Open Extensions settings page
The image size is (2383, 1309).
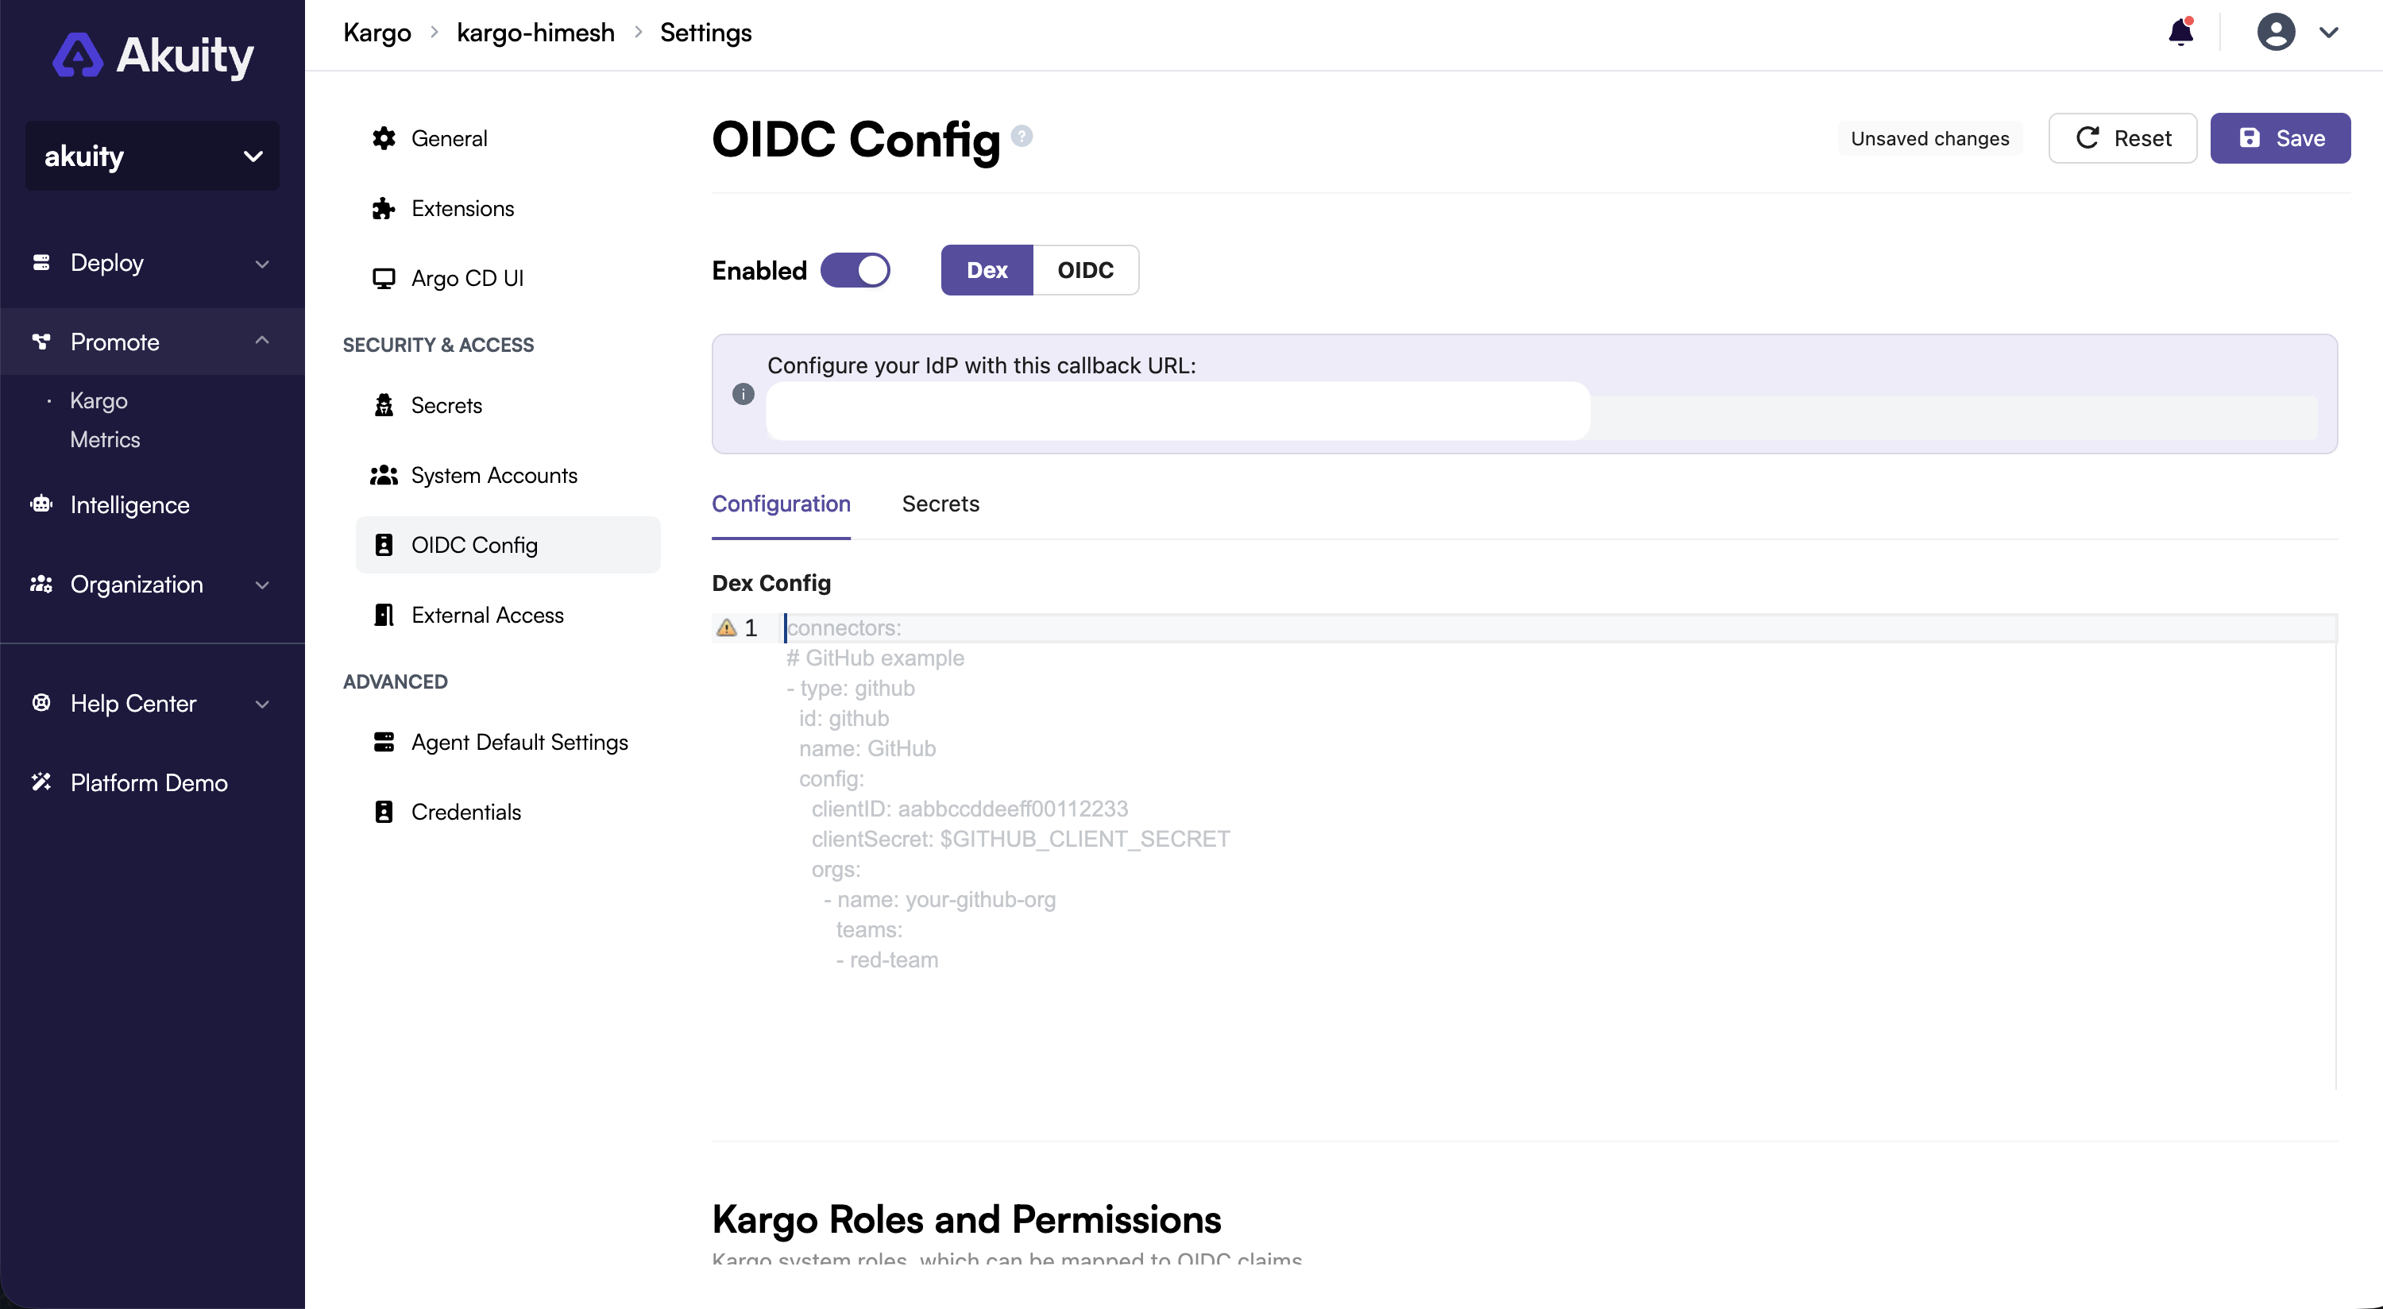508,208
